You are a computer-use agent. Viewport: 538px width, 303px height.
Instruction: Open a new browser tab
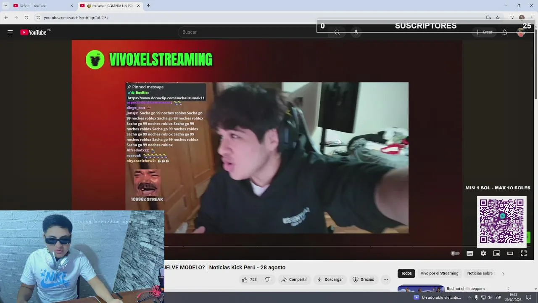148,6
